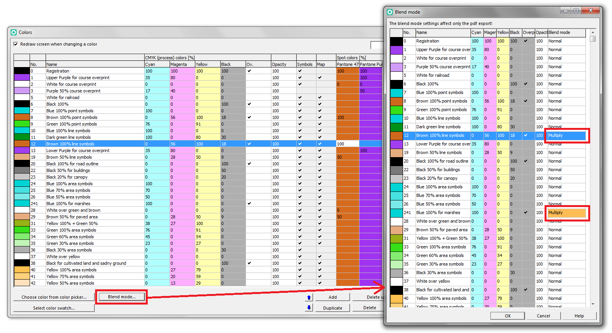
Task: Click color swatch for Upper Purple row in Colors window
Action: point(22,78)
